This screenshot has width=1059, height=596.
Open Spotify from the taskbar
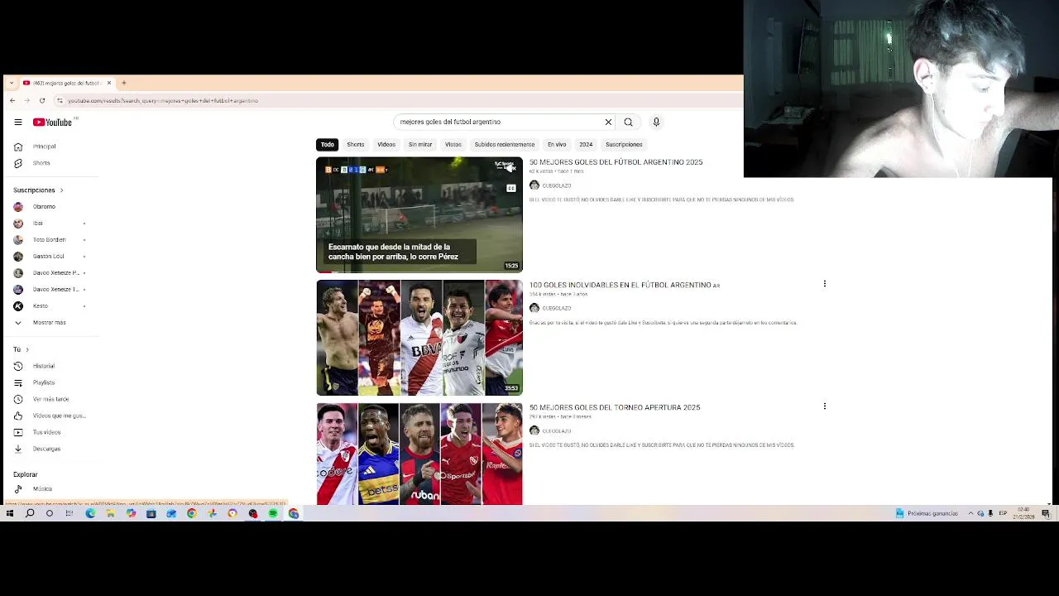[x=273, y=513]
